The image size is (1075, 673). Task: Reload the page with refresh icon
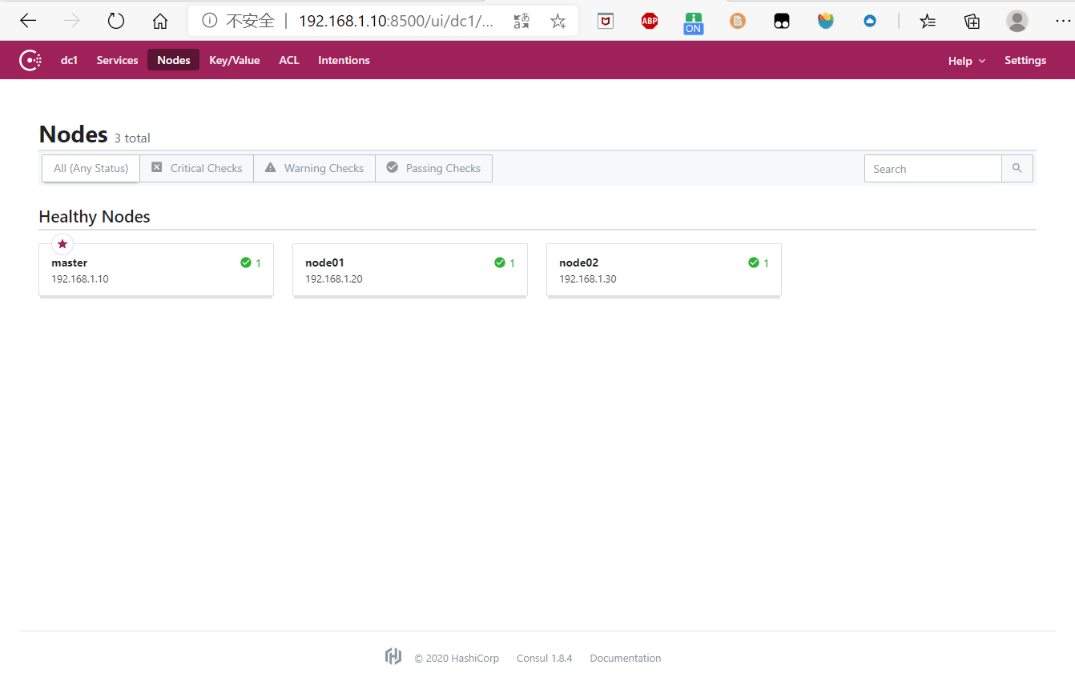116,22
